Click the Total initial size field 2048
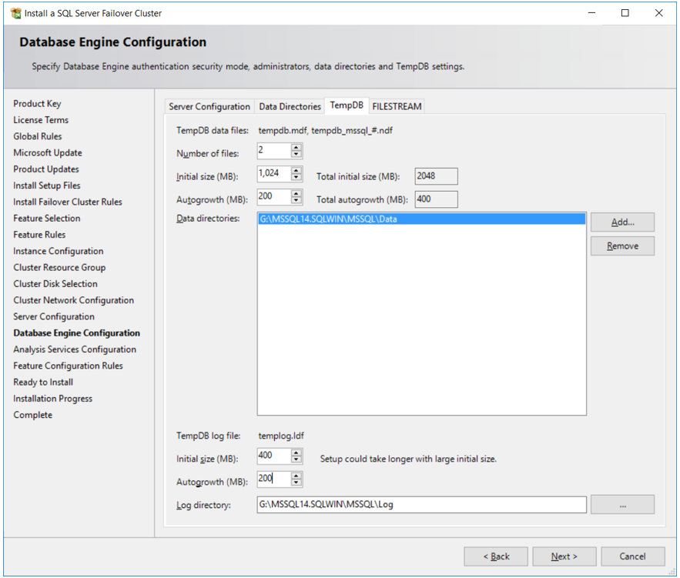The height and width of the screenshot is (578, 680). (436, 176)
